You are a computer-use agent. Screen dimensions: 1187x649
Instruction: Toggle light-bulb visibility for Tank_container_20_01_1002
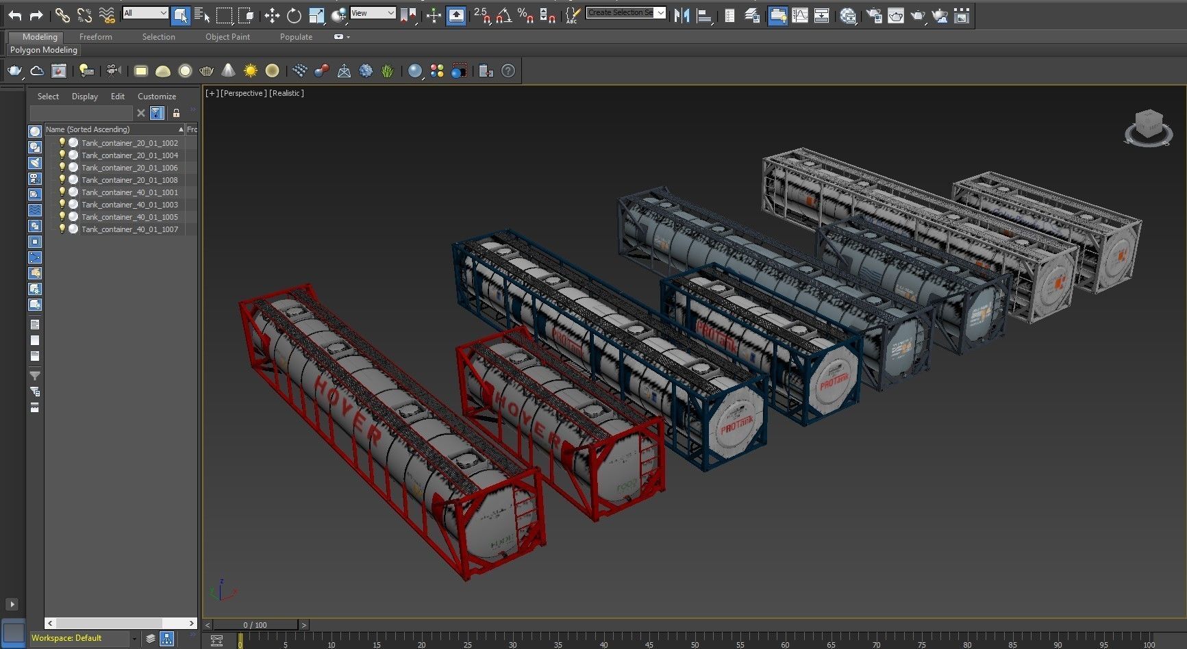tap(62, 142)
